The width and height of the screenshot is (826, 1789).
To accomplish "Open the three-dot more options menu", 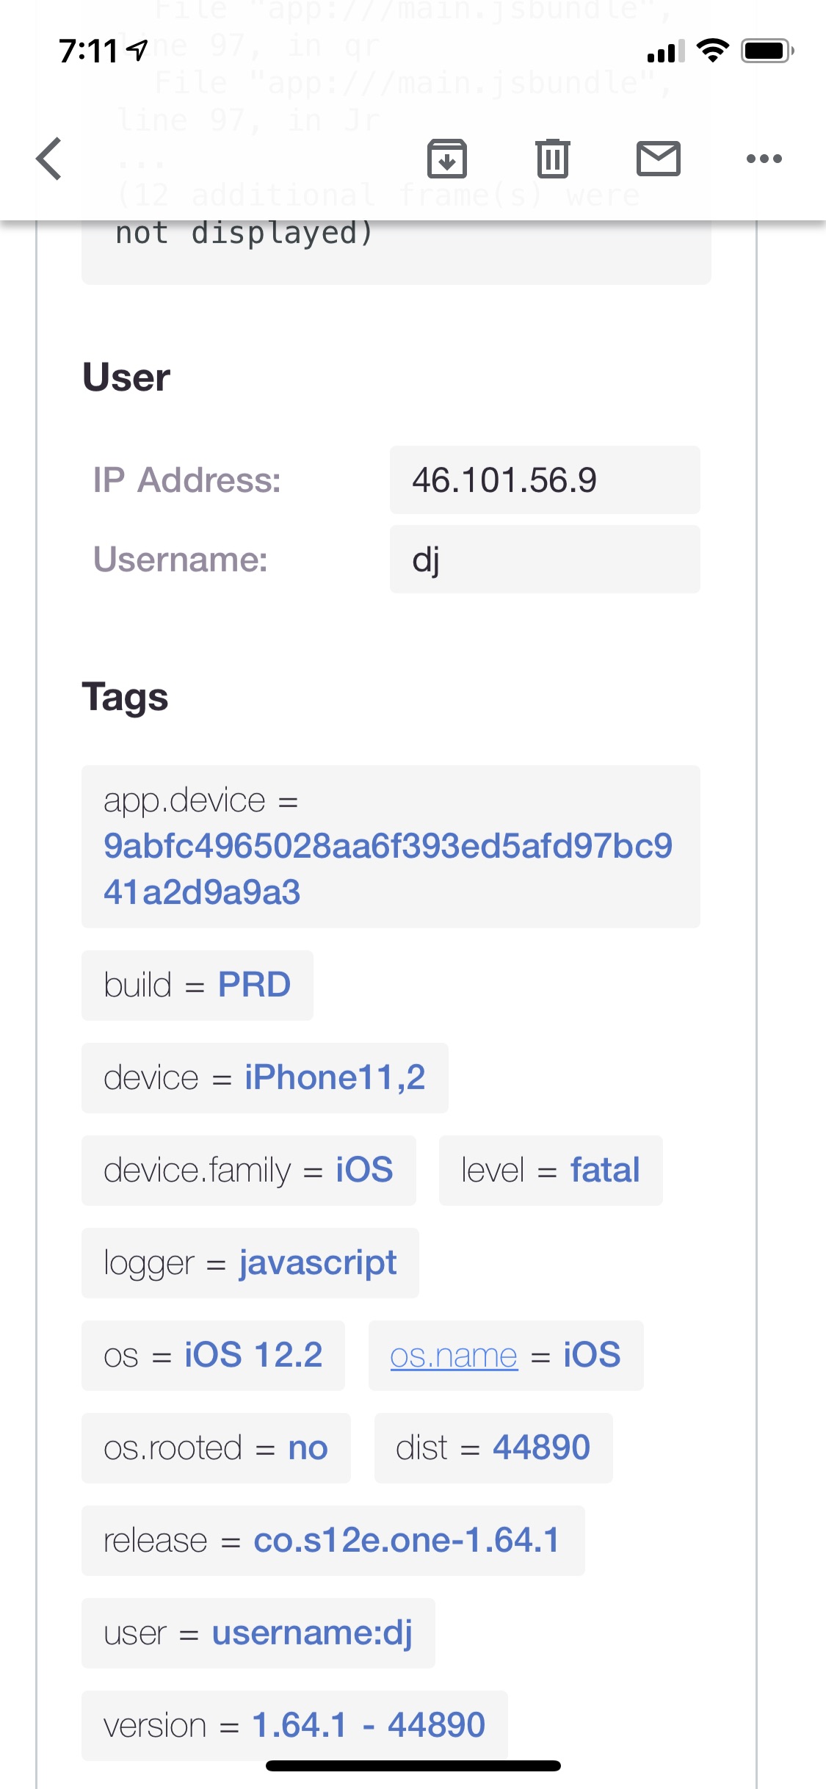I will 764,159.
